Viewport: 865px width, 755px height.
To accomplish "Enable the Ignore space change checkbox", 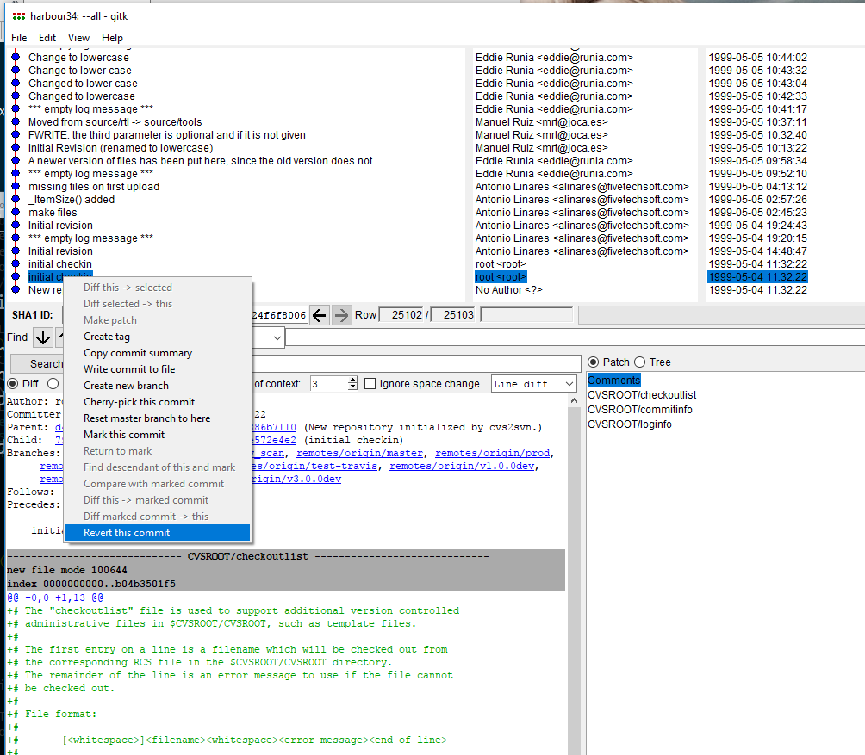I will pyautogui.click(x=370, y=384).
